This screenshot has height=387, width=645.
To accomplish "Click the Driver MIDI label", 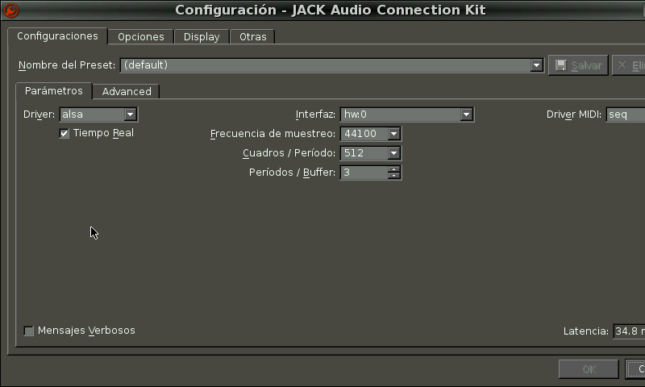I will pos(574,114).
